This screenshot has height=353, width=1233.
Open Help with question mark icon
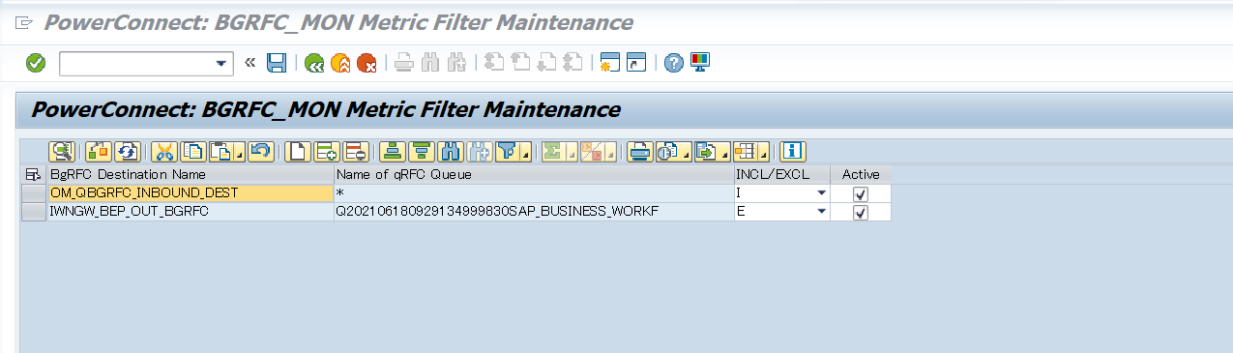tap(674, 63)
